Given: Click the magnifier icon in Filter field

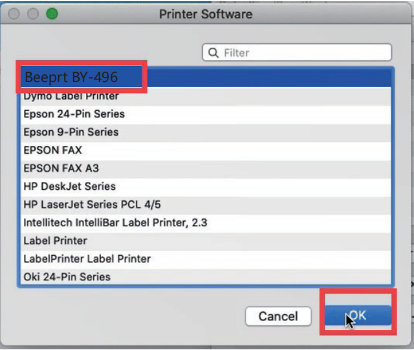Looking at the screenshot, I should [213, 53].
